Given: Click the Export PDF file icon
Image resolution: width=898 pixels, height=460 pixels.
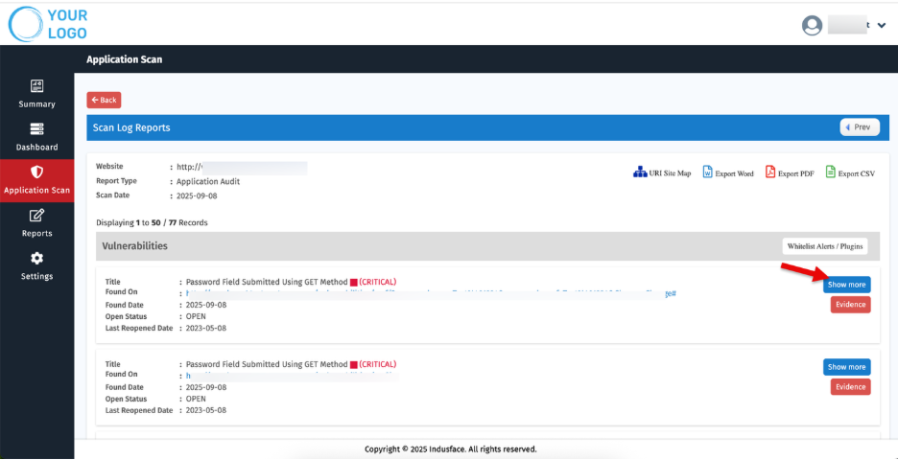Looking at the screenshot, I should coord(770,172).
